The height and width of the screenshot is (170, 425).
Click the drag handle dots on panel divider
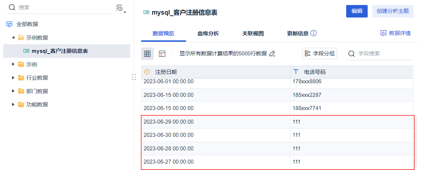click(x=134, y=77)
